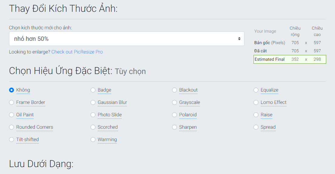
Task: Select the Warming effect
Action: pos(93,140)
